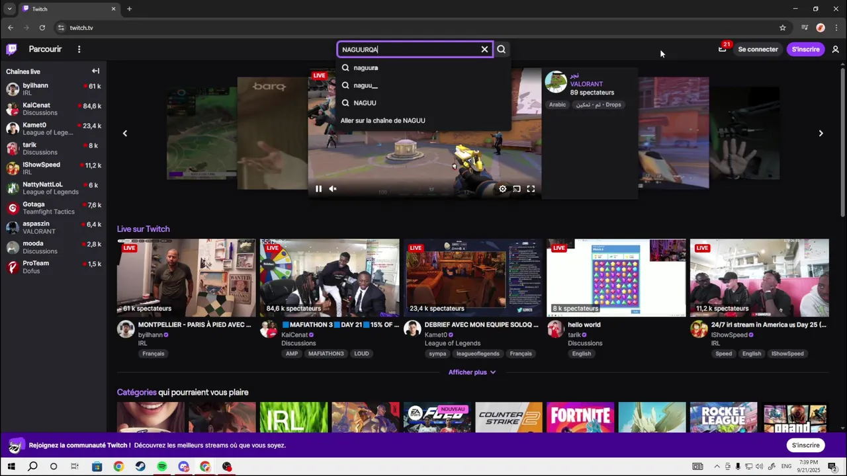
Task: Click the magnifier search button
Action: [x=501, y=49]
